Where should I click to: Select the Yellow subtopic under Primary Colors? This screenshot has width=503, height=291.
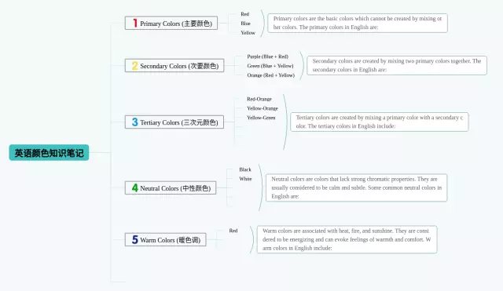(248, 33)
